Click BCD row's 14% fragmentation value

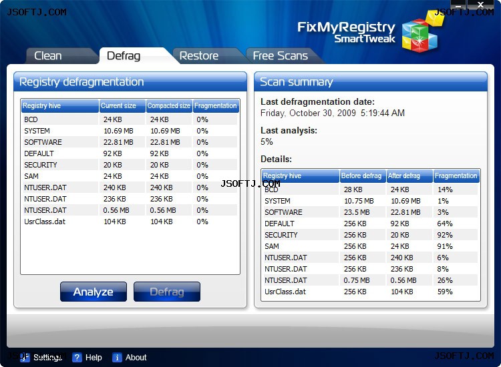(x=445, y=190)
